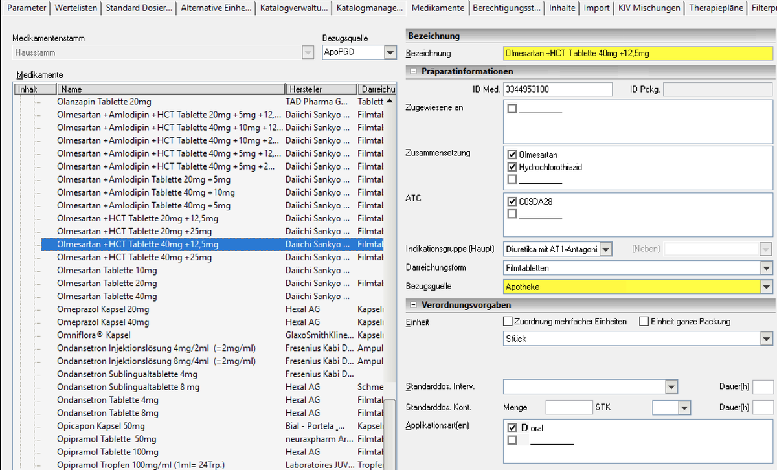
Task: Sort by the Inhalt column header
Action: pyautogui.click(x=36, y=89)
